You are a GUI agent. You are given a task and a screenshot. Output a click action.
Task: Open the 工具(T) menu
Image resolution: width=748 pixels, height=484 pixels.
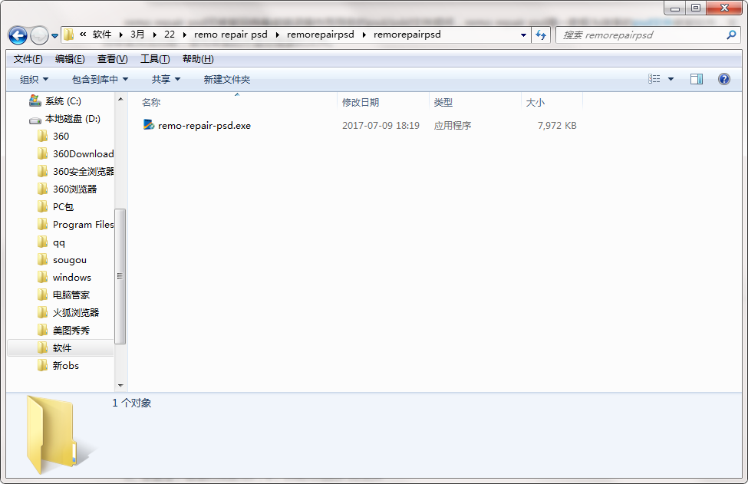point(154,58)
